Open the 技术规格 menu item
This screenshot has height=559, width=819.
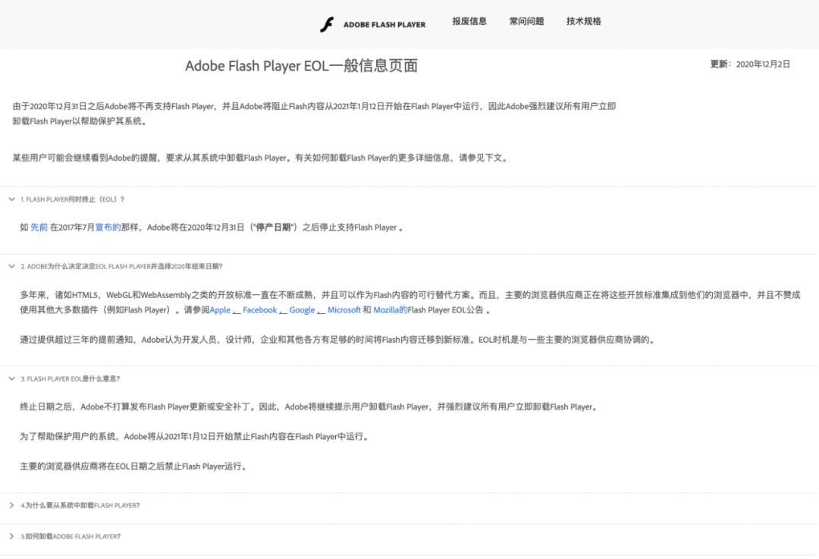tap(583, 21)
